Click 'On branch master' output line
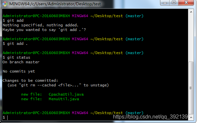The width and height of the screenshot is (197, 123). coord(21,62)
